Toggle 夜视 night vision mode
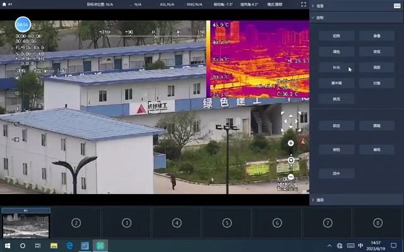 coord(376,52)
